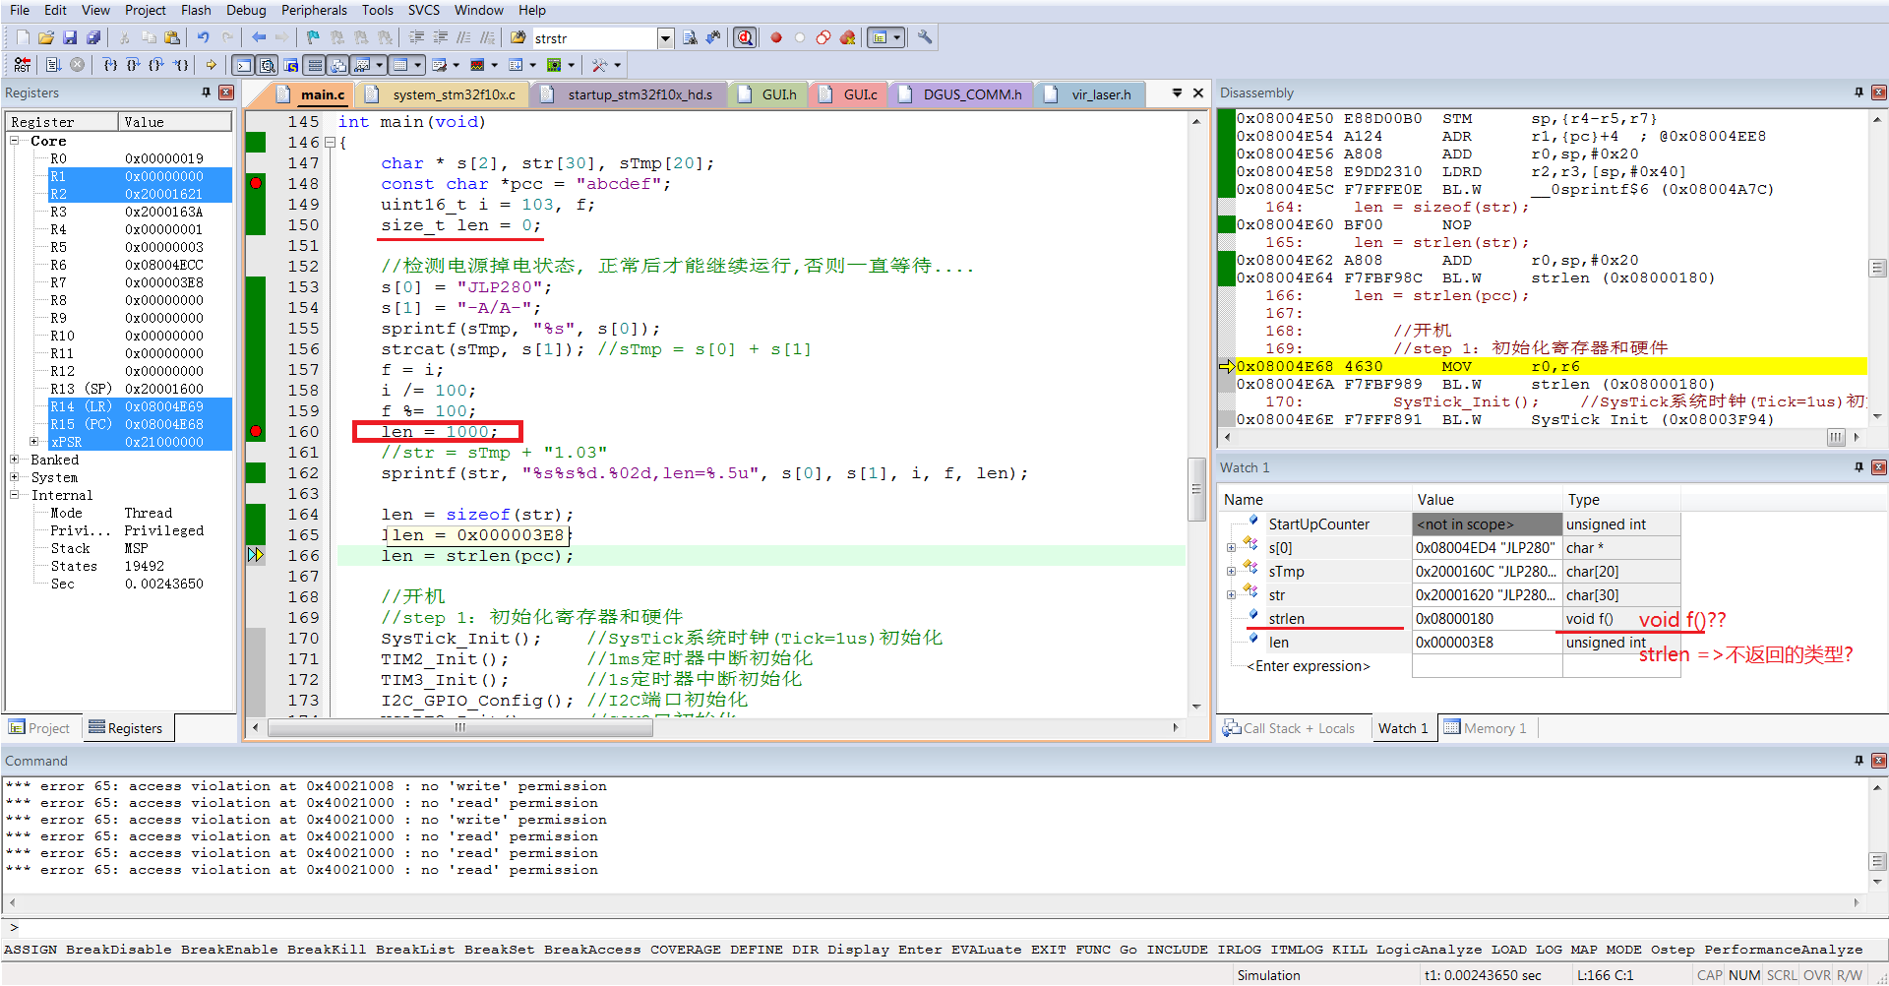Expand the xPSR register
1889x986 pixels.
(33, 442)
